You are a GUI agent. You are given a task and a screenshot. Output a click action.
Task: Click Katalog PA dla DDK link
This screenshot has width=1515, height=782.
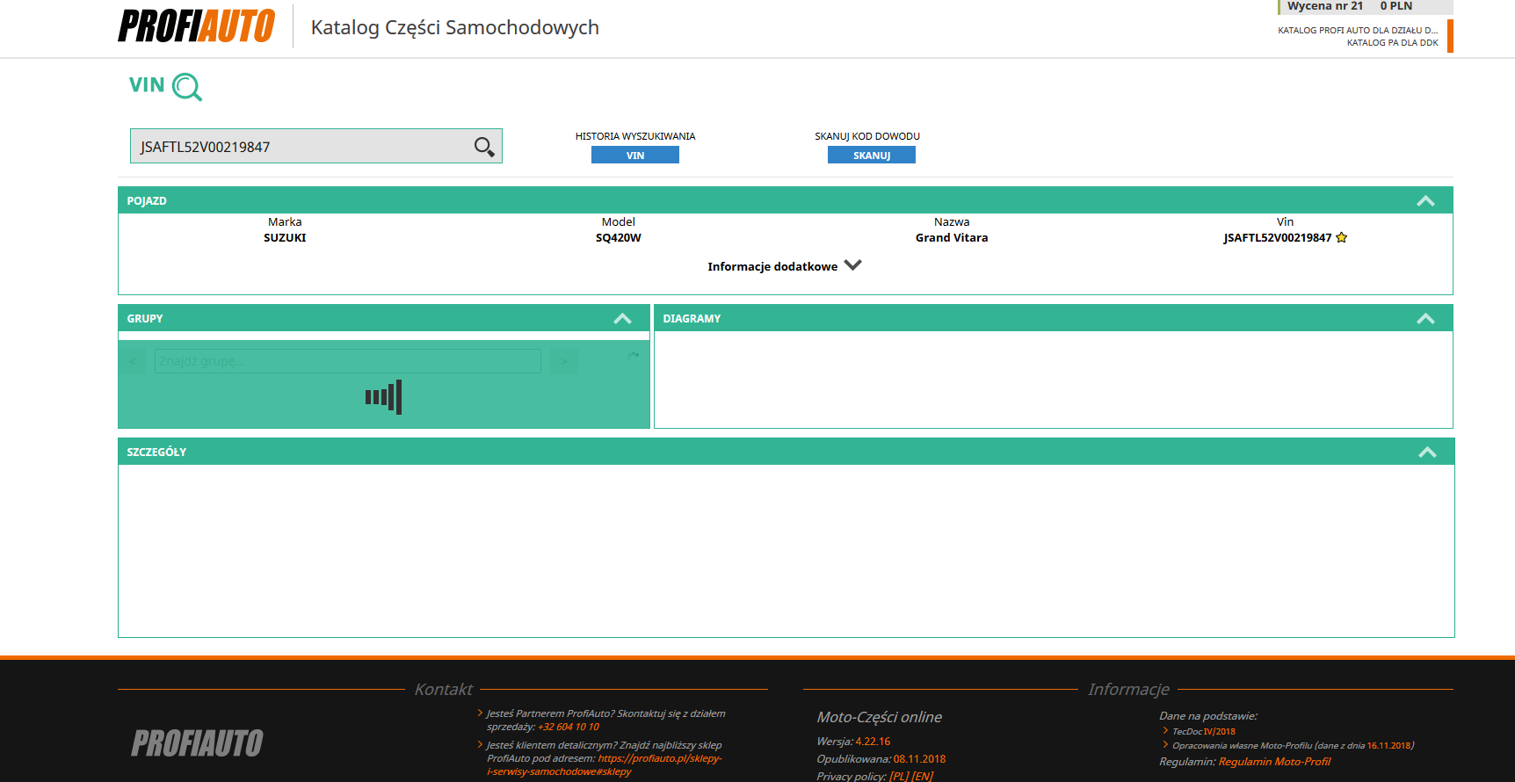(x=1392, y=42)
